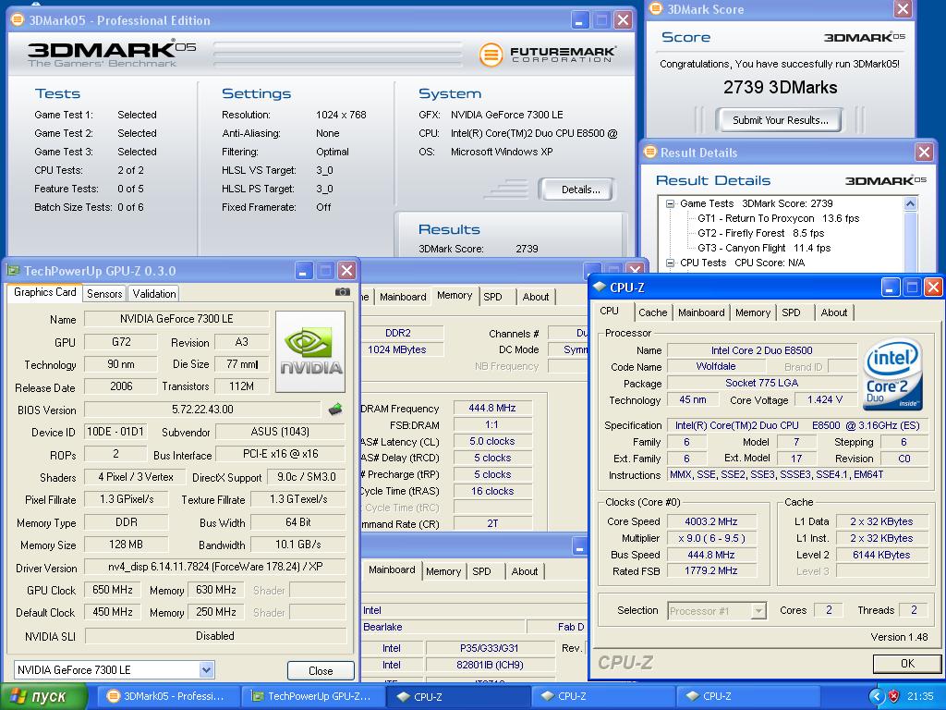This screenshot has width=946, height=710.
Task: Click the Multiplier x 9.0 value in CPU-Z
Action: coord(710,538)
